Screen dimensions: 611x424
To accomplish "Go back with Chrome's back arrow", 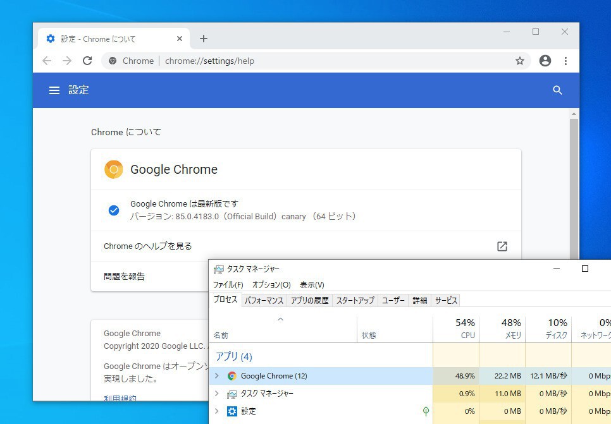I will pyautogui.click(x=47, y=61).
